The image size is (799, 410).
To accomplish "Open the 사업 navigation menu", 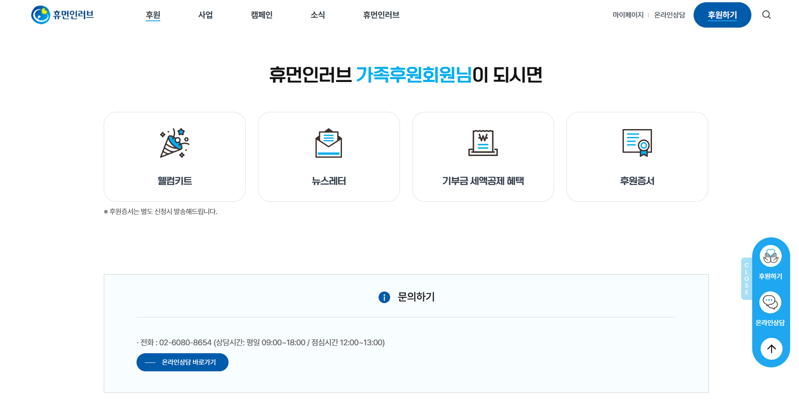I will click(205, 15).
